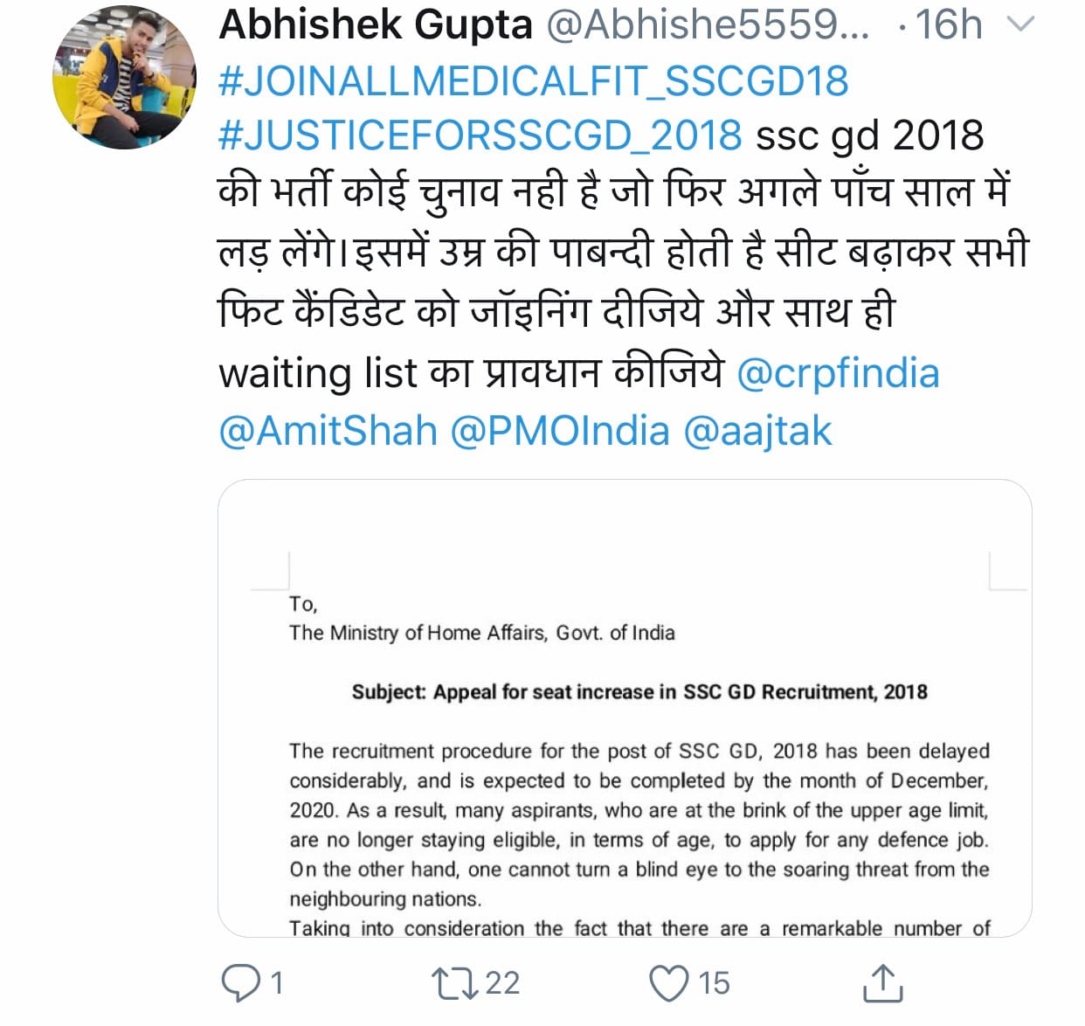Open the share upload icon
Image resolution: width=1085 pixels, height=1026 pixels.
[x=882, y=982]
